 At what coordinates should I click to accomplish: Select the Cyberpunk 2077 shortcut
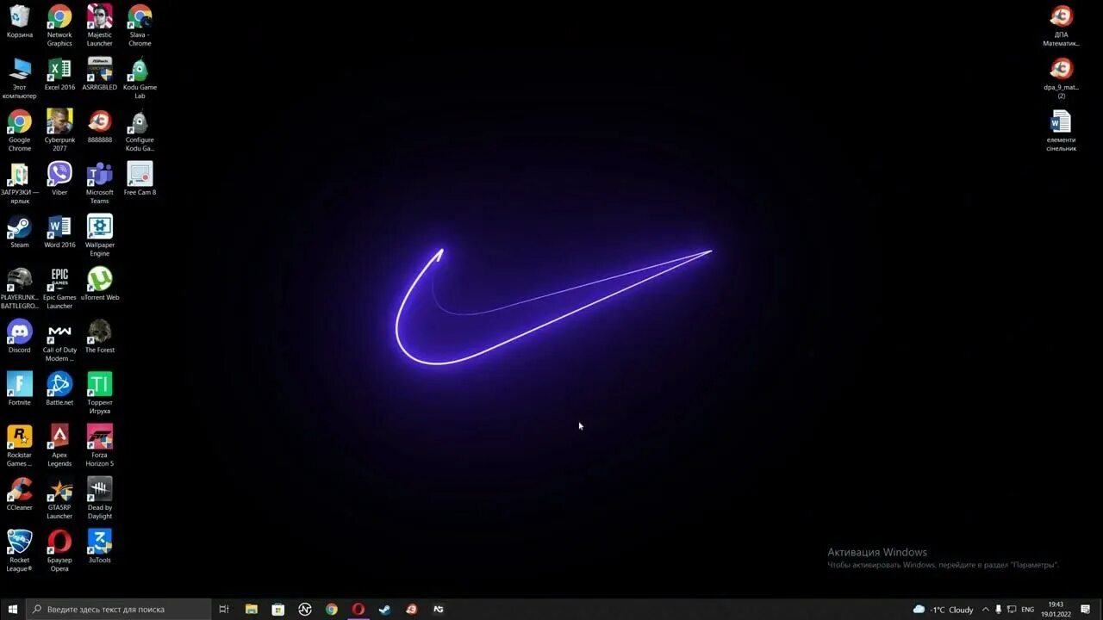click(59, 131)
